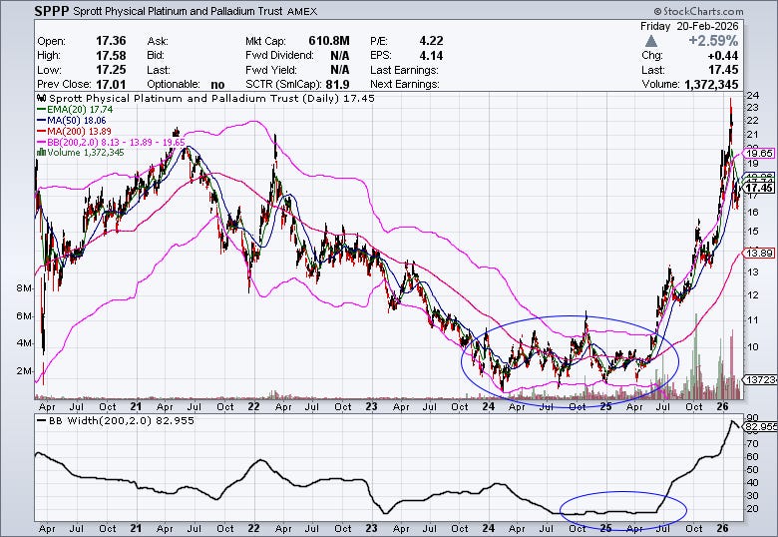Click the Mkt Cap value 610.8M
778x537 pixels.
329,41
